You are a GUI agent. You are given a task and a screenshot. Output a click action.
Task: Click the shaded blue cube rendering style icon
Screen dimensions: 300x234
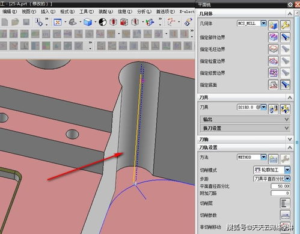coord(88,22)
